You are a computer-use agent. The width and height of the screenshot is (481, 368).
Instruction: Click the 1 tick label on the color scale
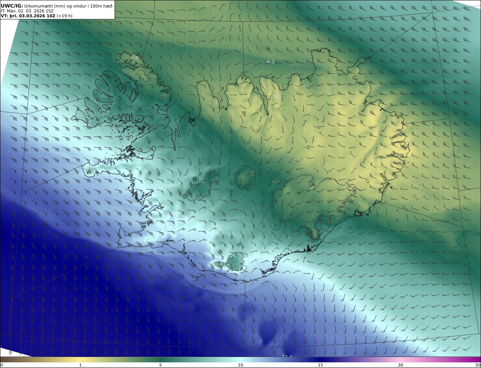coord(80,365)
